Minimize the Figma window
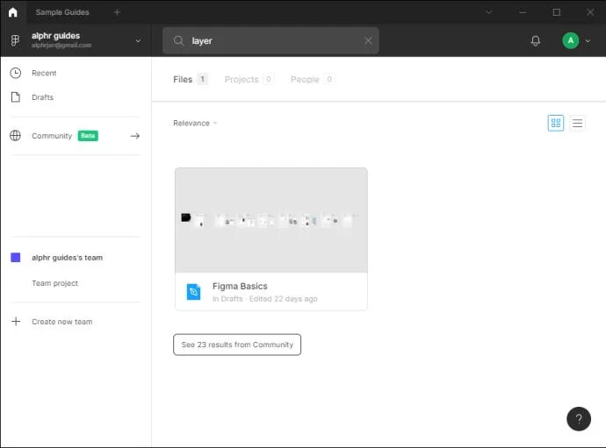 (x=523, y=12)
